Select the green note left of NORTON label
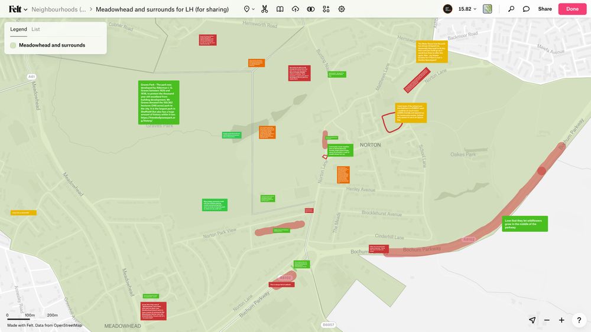 point(340,150)
